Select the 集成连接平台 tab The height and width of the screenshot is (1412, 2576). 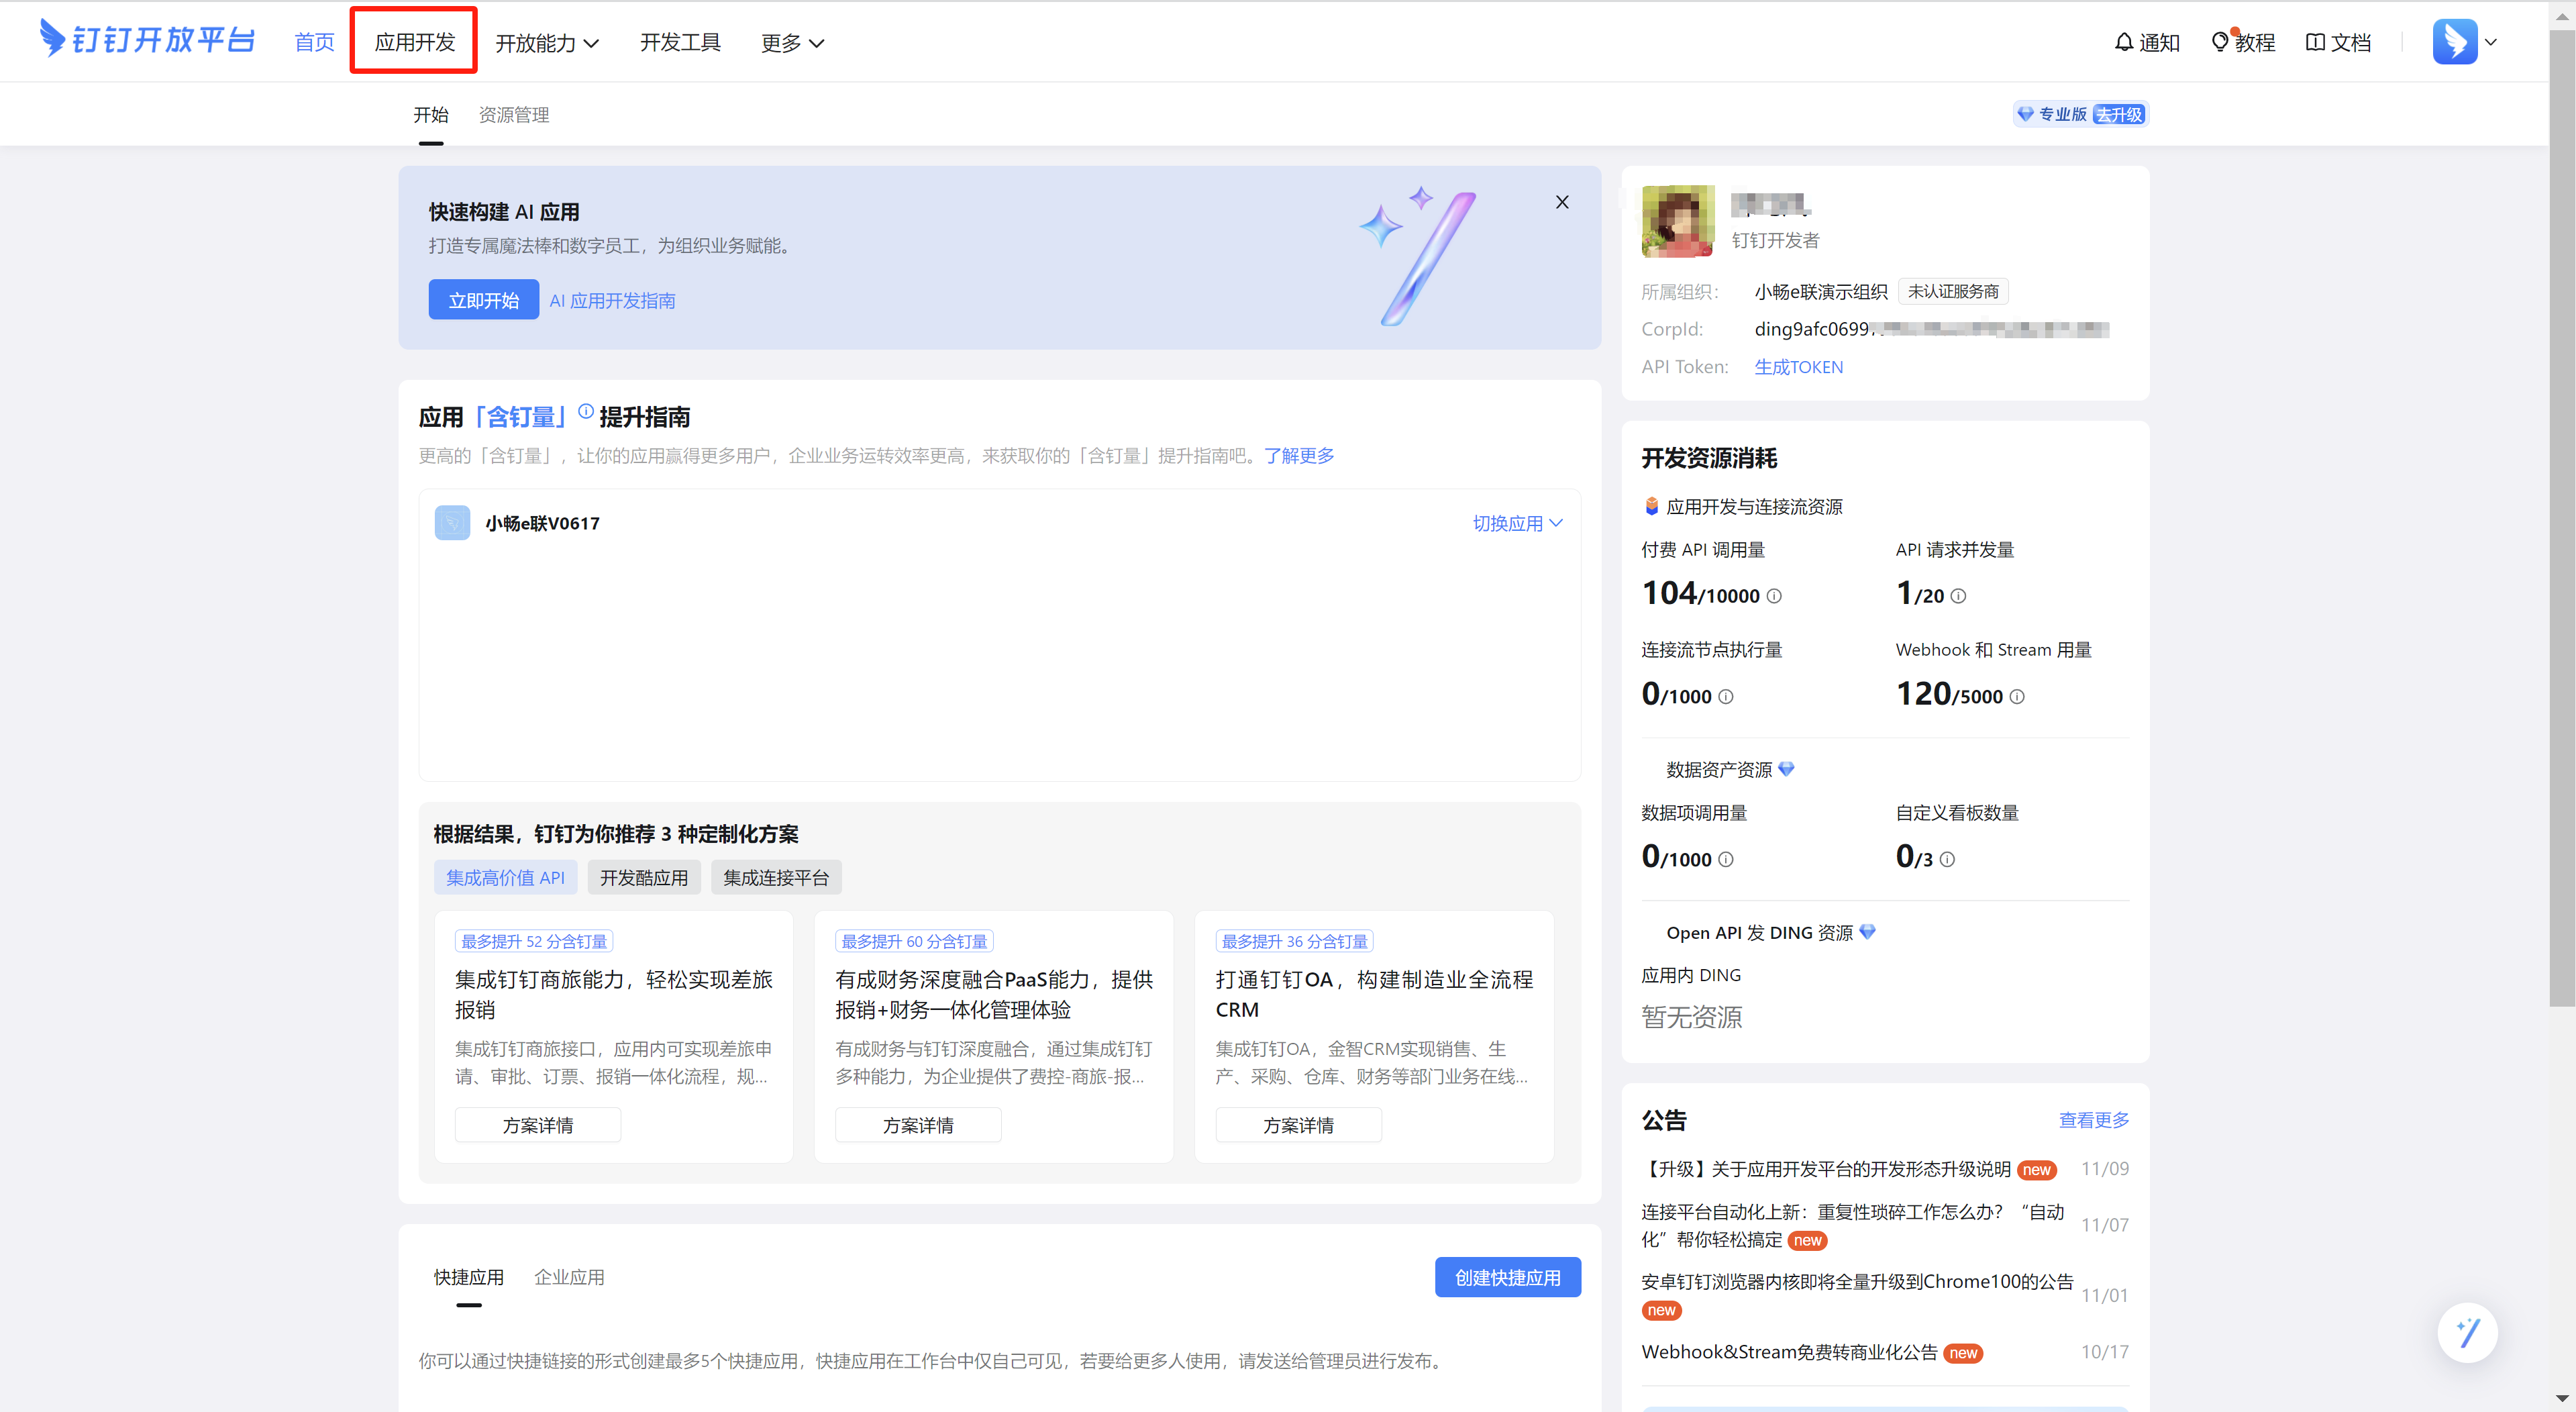coord(776,877)
